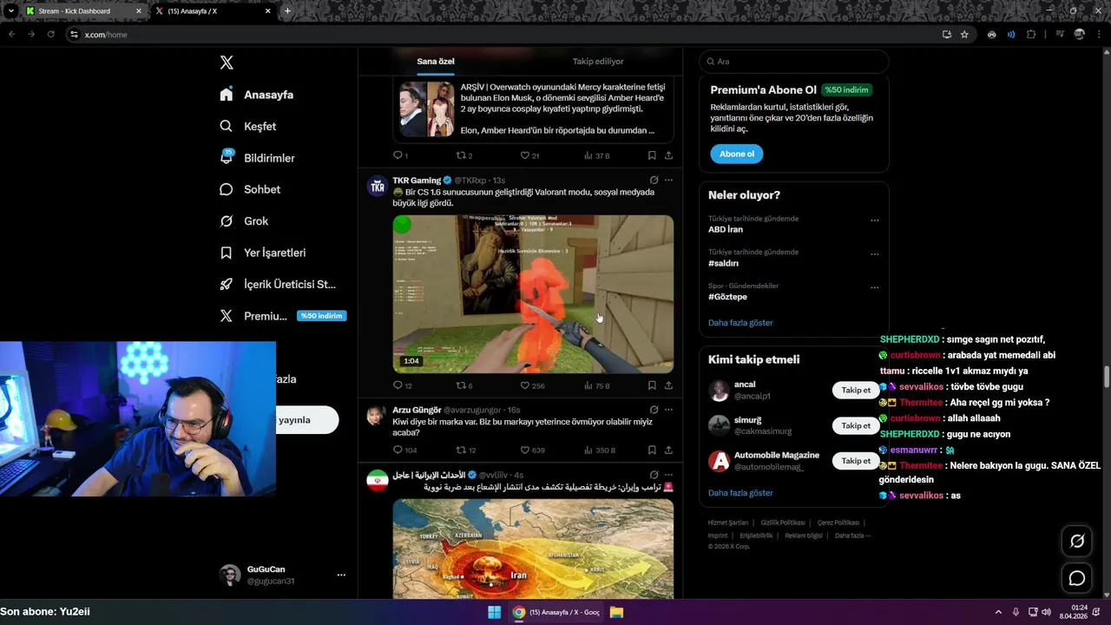Open Bildirimler notifications
The height and width of the screenshot is (625, 1111).
tap(258, 158)
